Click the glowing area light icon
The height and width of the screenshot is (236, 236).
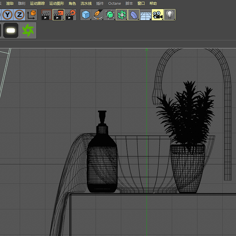pos(11,30)
